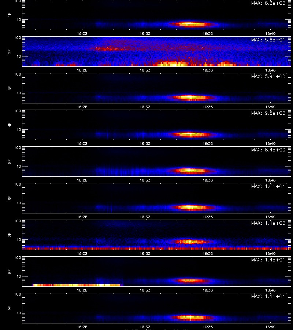Click the 16:28 tick label below 3F panel
The height and width of the screenshot is (330, 293).
pyautogui.click(x=82, y=107)
